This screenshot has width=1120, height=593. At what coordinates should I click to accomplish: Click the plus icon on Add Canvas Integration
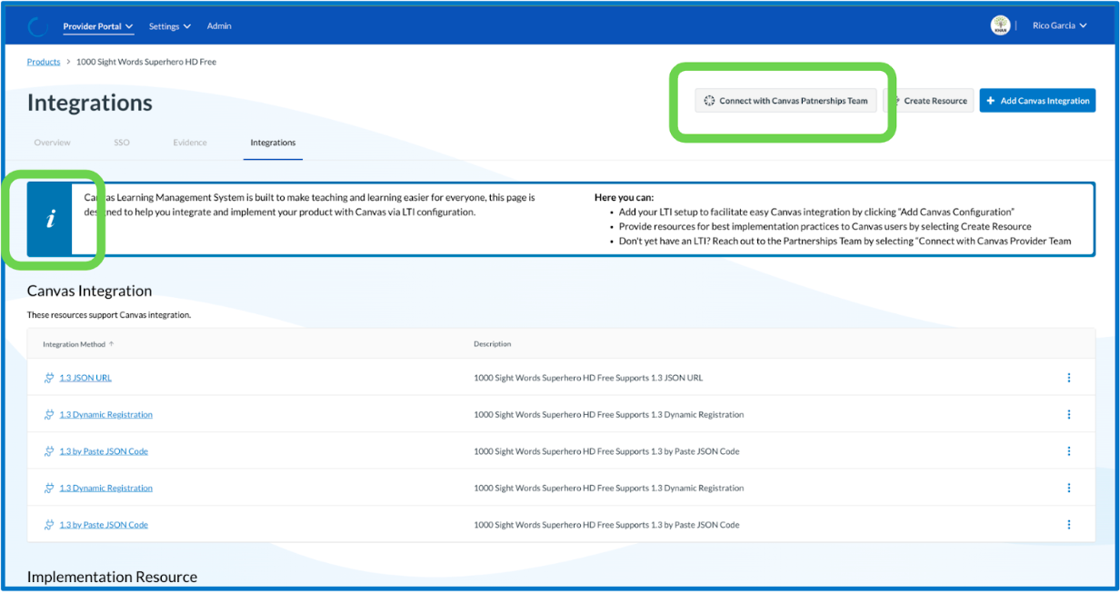(x=991, y=101)
